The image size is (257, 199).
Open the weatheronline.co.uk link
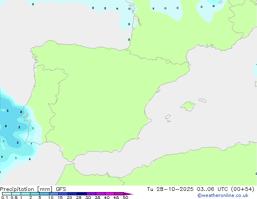[x=223, y=195]
